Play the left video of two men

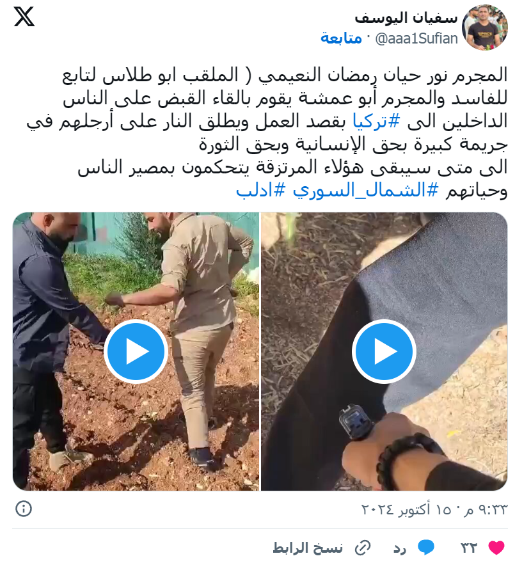pyautogui.click(x=136, y=351)
